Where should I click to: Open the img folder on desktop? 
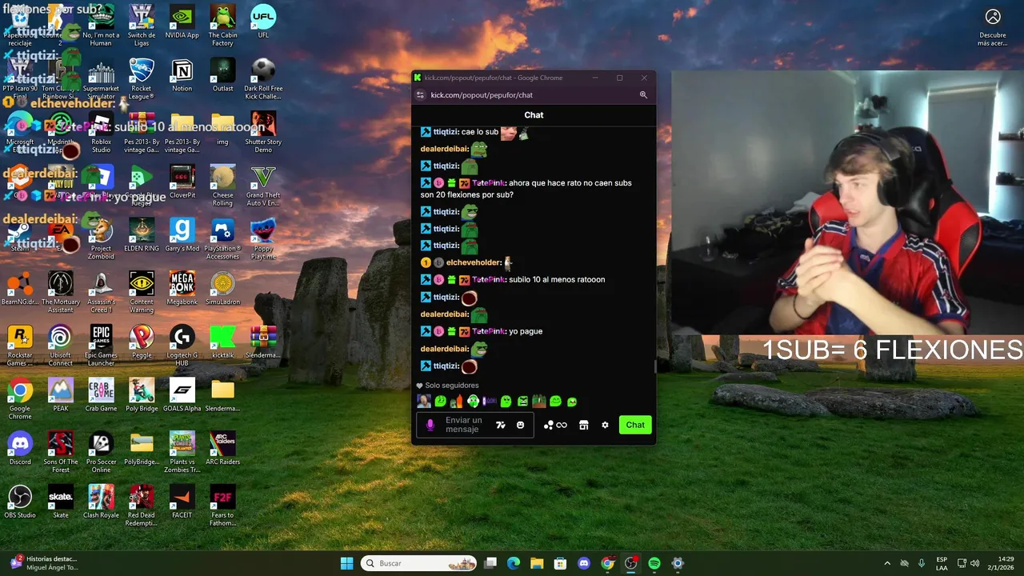pyautogui.click(x=222, y=129)
